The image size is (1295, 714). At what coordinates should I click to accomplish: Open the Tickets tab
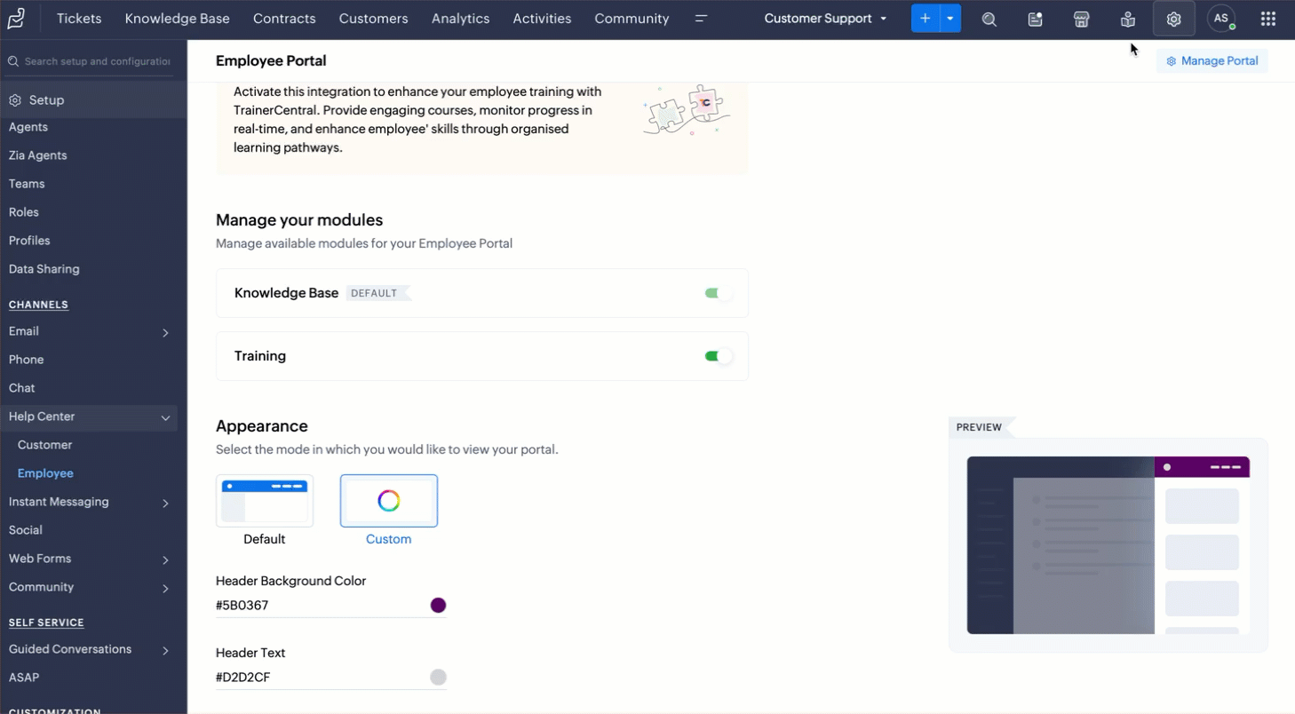tap(79, 19)
